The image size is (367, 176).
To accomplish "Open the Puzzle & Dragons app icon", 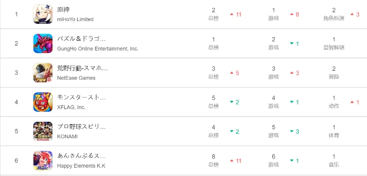I will coord(43,43).
